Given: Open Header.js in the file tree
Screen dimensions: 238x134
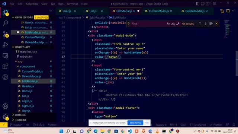Looking at the screenshot, I should (x=28, y=86).
